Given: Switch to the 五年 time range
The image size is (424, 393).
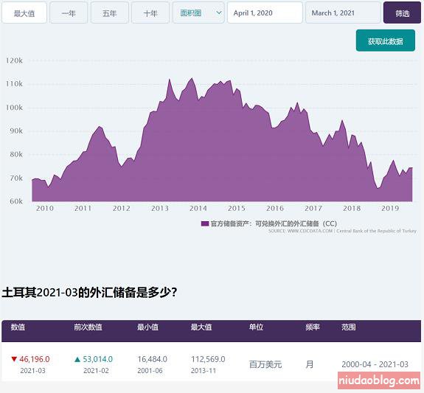Looking at the screenshot, I should point(110,13).
